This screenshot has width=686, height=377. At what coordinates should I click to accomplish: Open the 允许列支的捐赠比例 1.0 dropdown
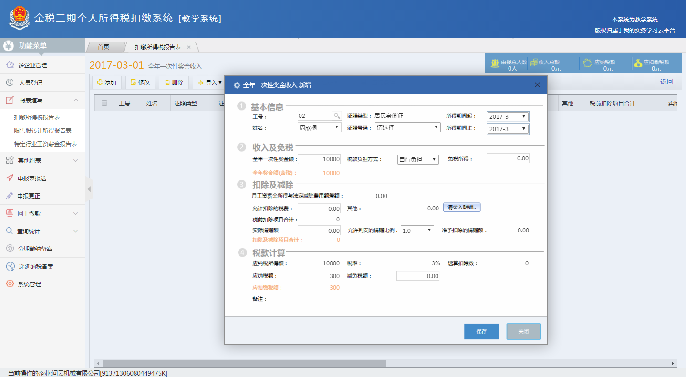[417, 230]
